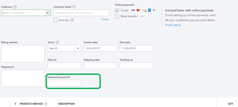Click the Customer email help icon
The width and height of the screenshot is (238, 107).
(74, 7)
